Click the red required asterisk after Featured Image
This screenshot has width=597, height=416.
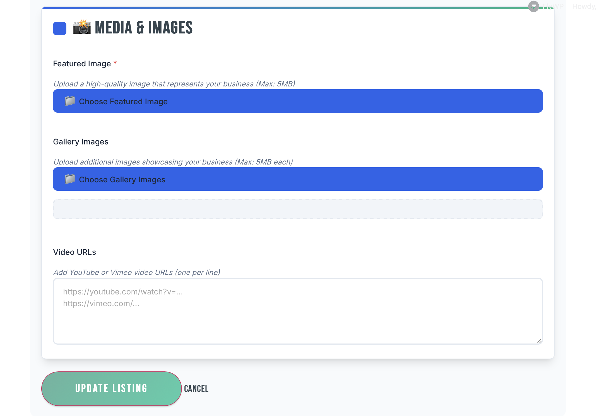[115, 63]
